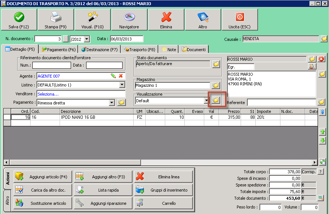The image size is (329, 214).
Task: Go to the Destinazione (F7) tab
Action: tap(99, 50)
